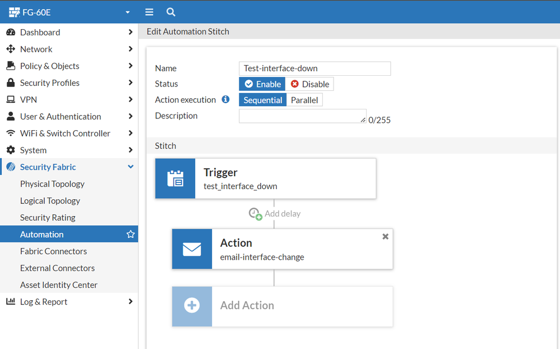Click the Description text area

point(302,116)
